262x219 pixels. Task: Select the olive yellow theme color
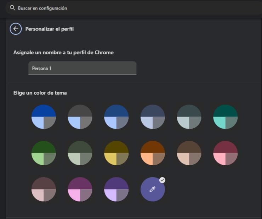[x=116, y=153]
